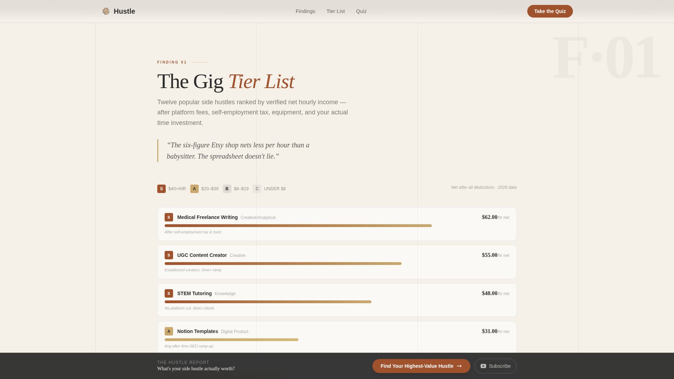The image size is (674, 379).
Task: Click the A badge next to Notion Templates
Action: click(x=169, y=331)
